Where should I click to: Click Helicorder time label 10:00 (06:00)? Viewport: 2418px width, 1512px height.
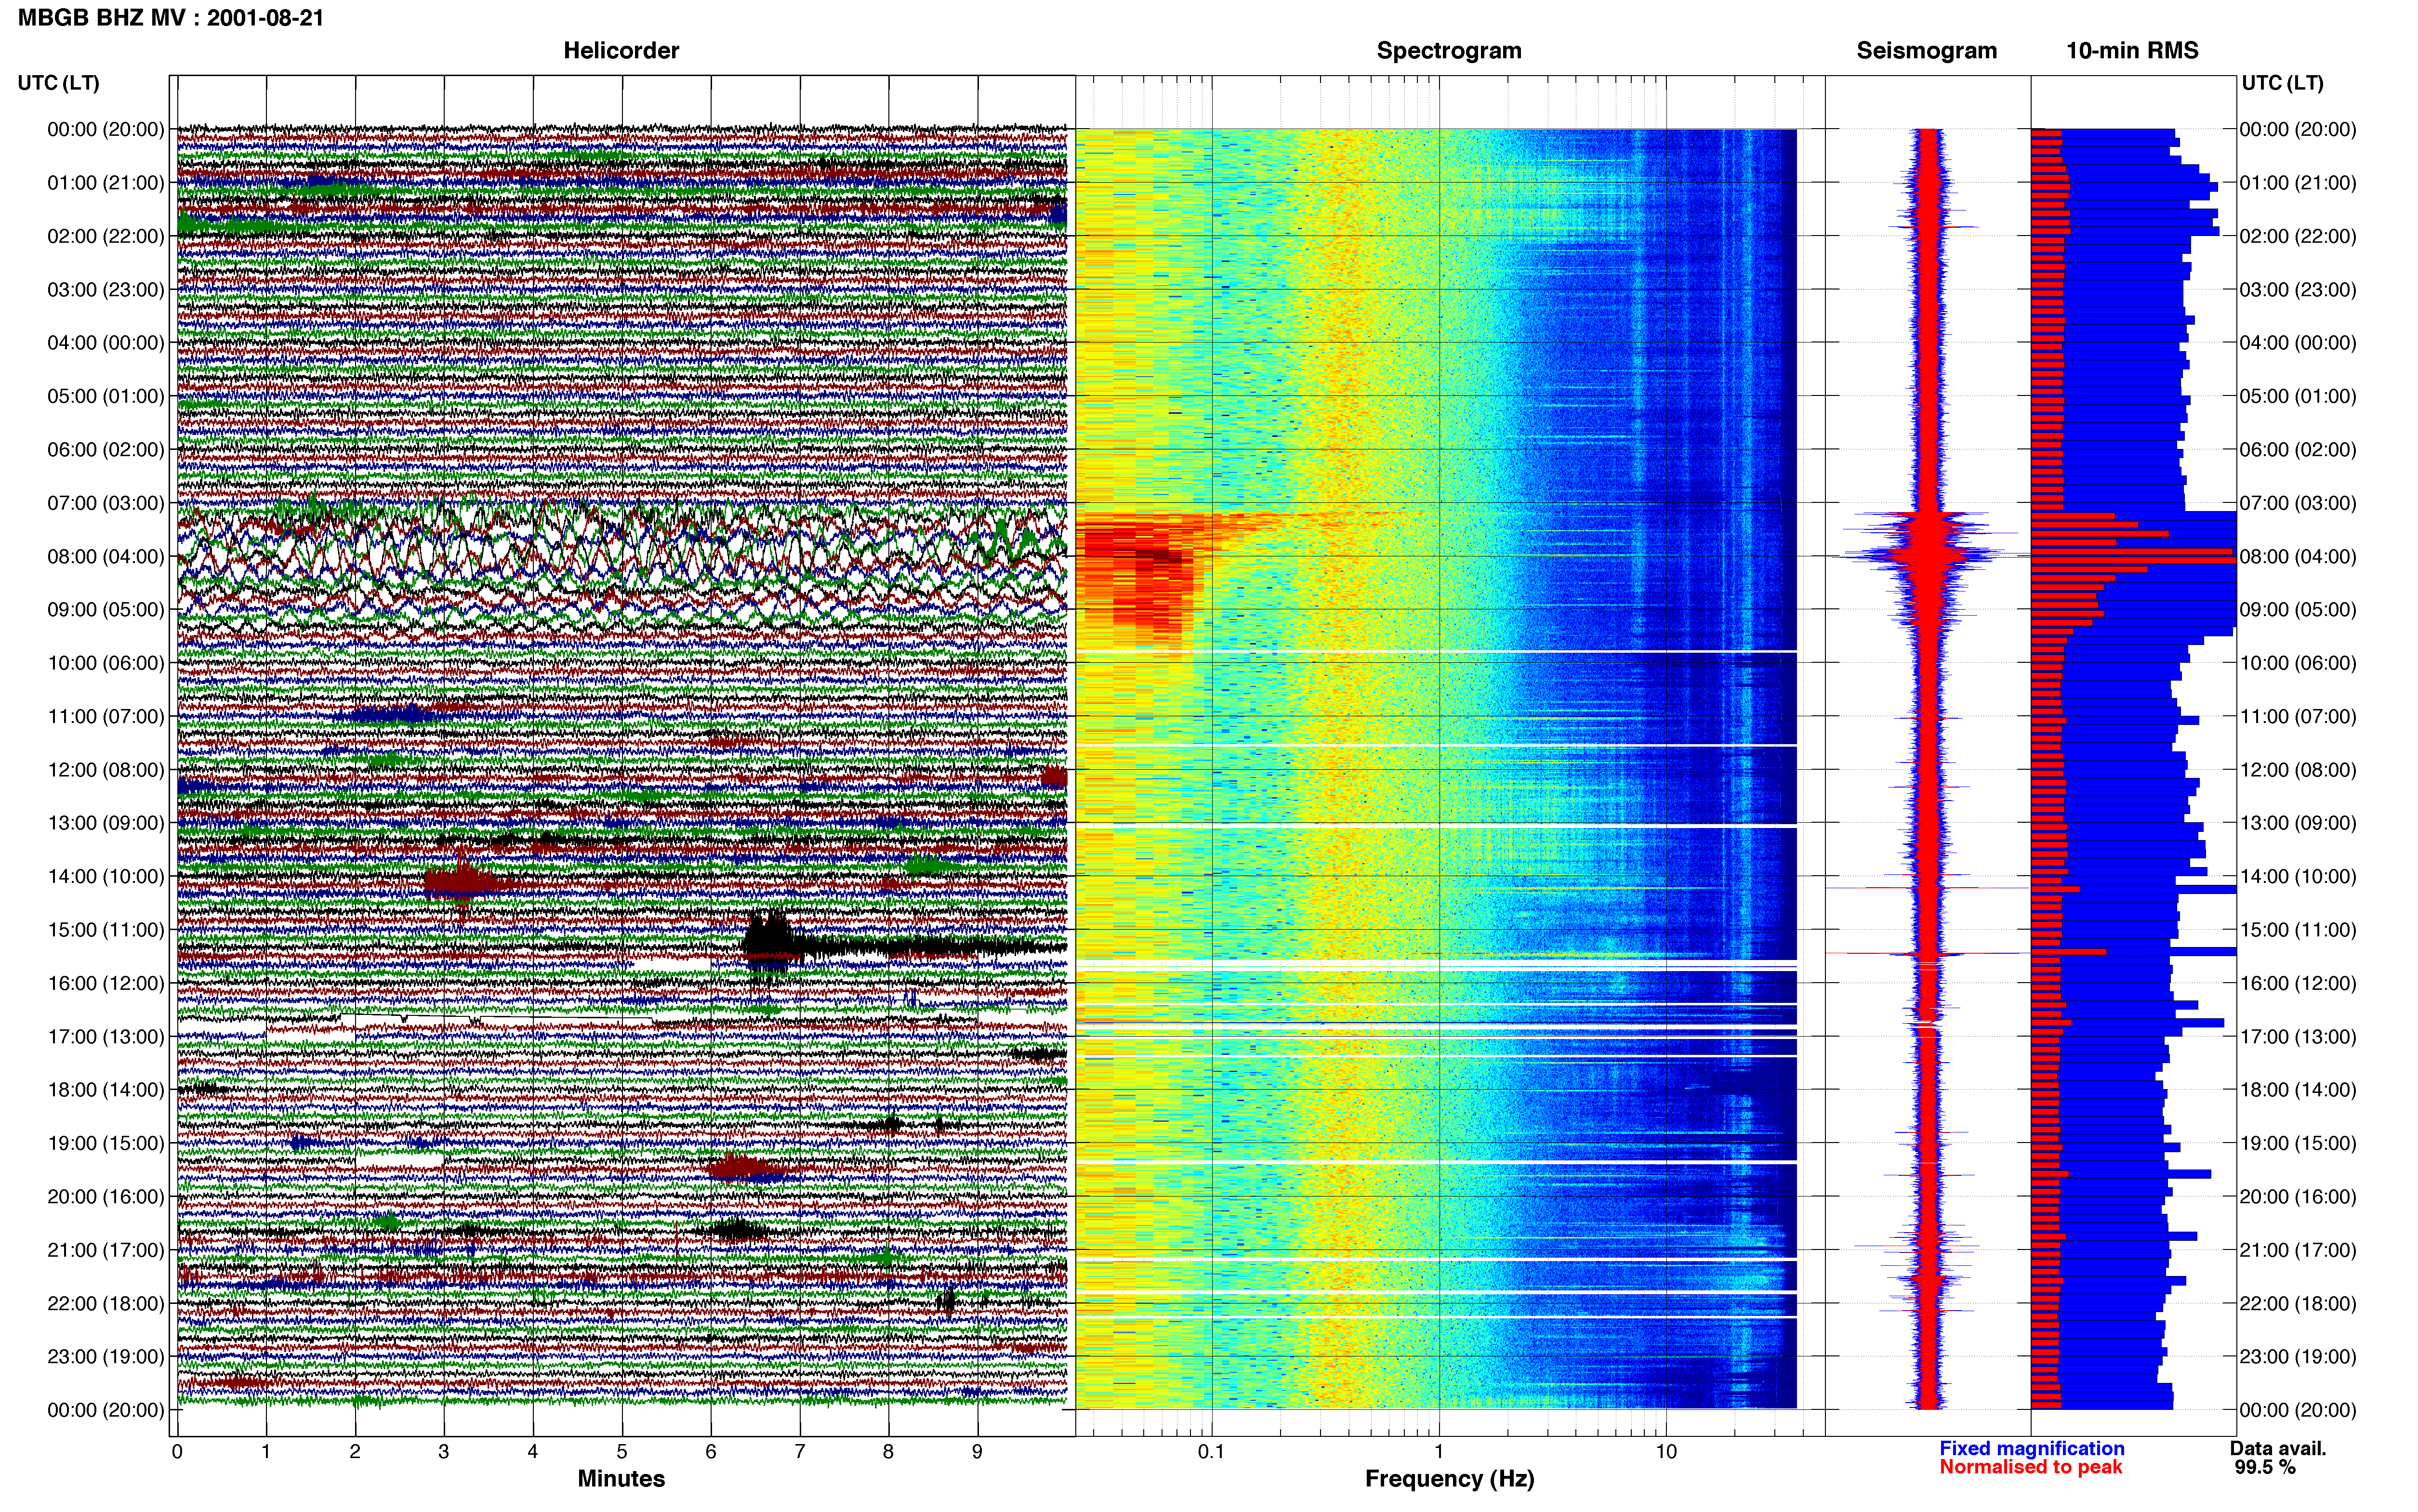pyautogui.click(x=105, y=662)
